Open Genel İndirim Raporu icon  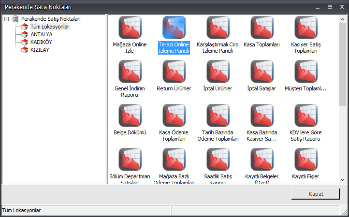coord(130,72)
